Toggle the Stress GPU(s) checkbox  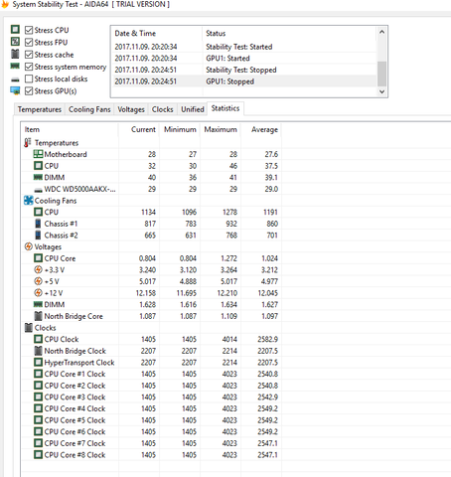(29, 91)
